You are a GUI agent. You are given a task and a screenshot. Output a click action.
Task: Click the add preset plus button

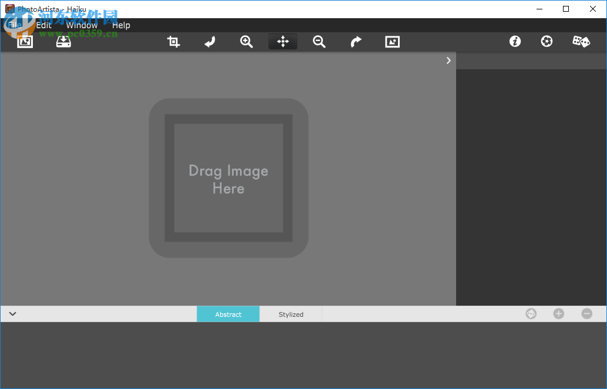coord(558,314)
